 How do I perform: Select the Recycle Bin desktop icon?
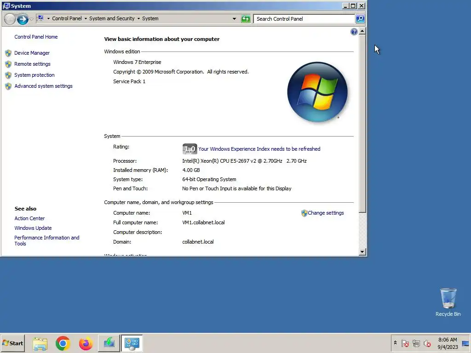click(448, 302)
